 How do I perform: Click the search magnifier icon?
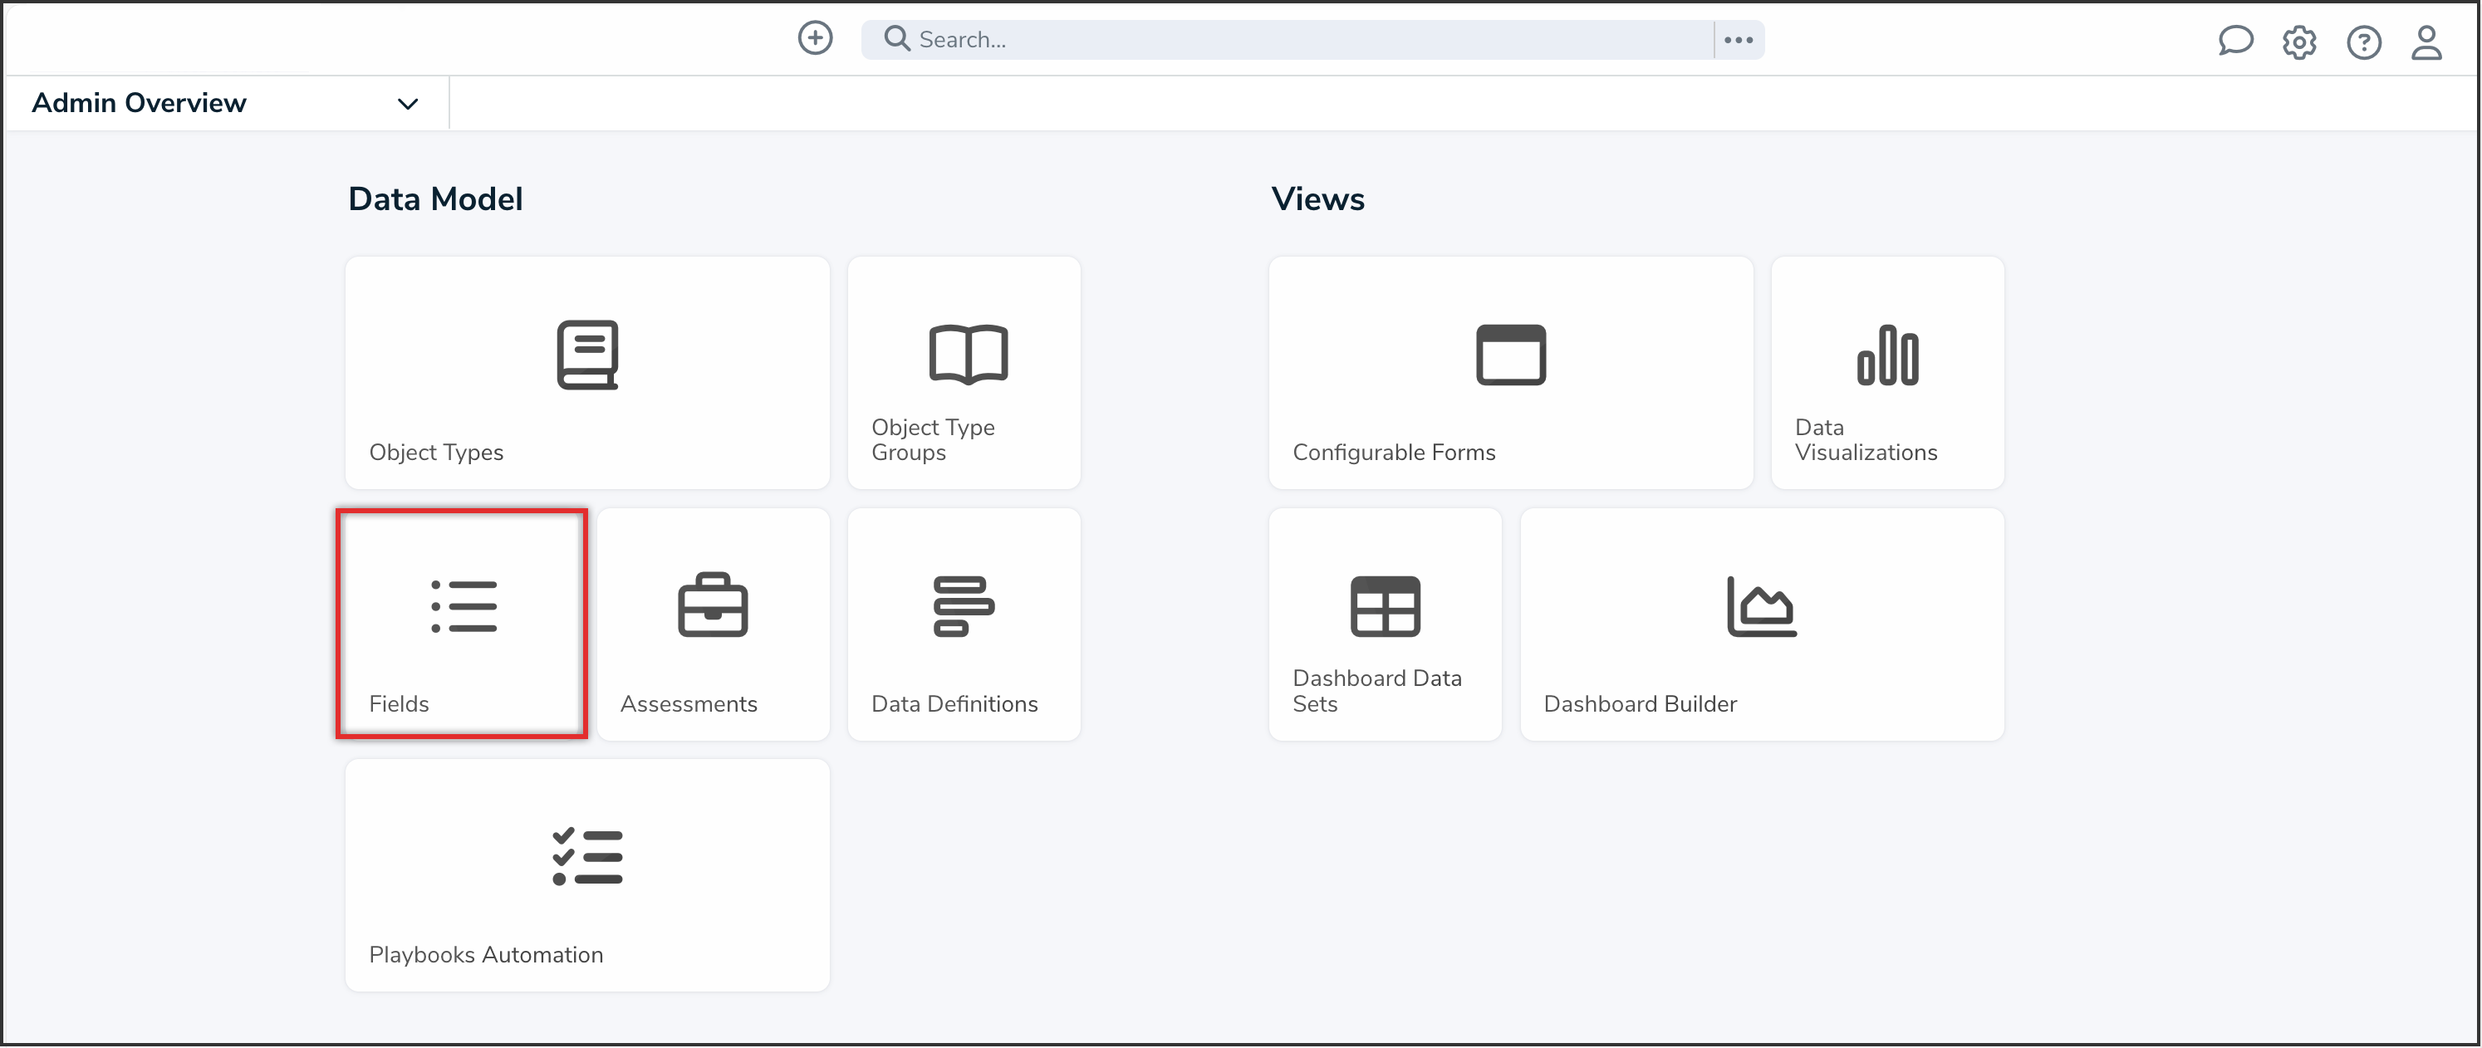coord(896,38)
